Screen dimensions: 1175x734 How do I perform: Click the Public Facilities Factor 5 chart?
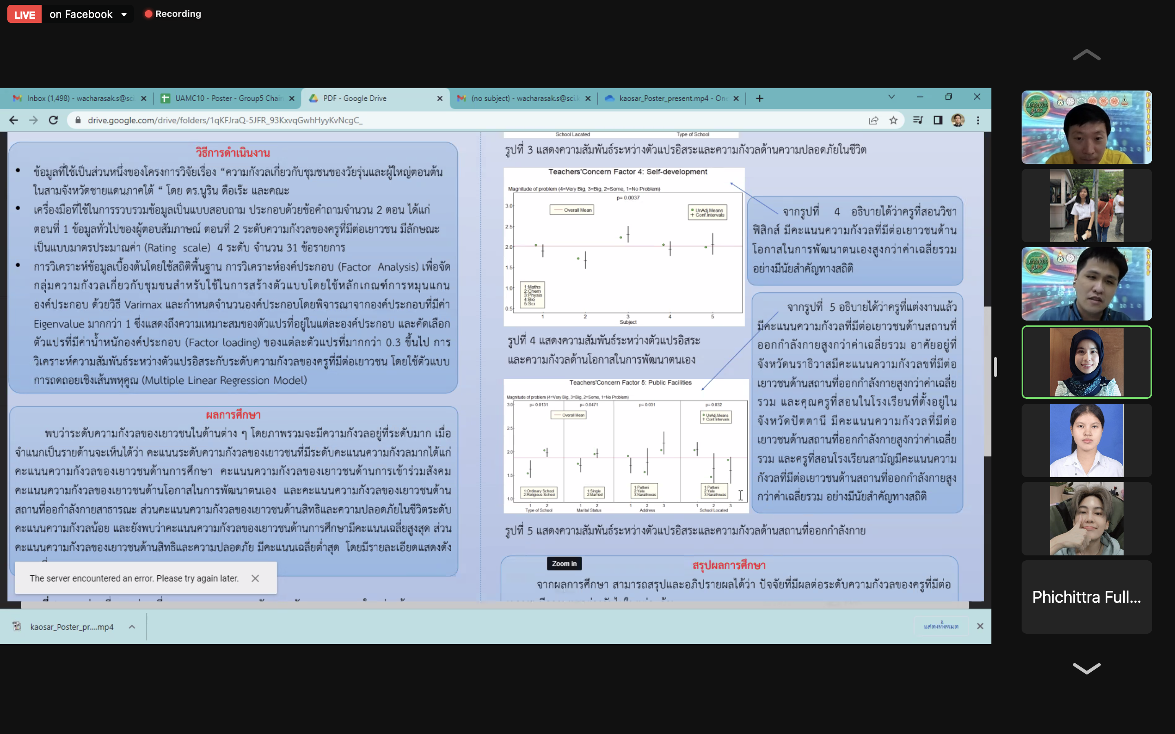coord(626,446)
